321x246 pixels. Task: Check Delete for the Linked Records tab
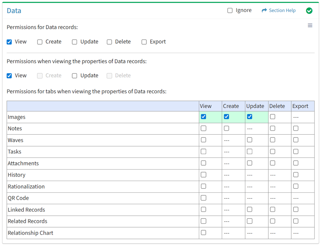point(272,210)
